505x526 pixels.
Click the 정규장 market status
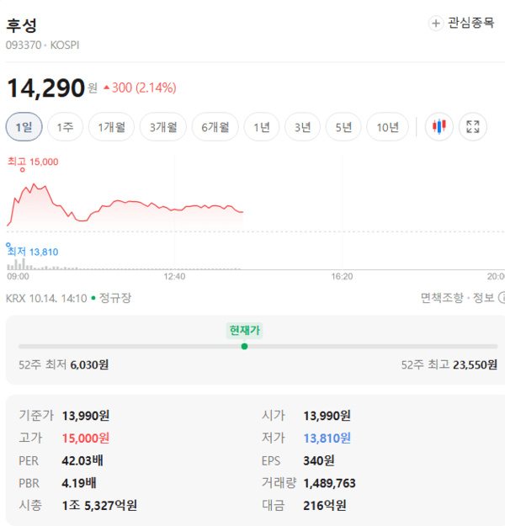click(115, 298)
